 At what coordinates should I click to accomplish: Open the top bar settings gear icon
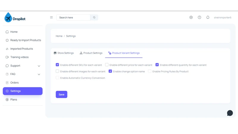tap(191, 17)
